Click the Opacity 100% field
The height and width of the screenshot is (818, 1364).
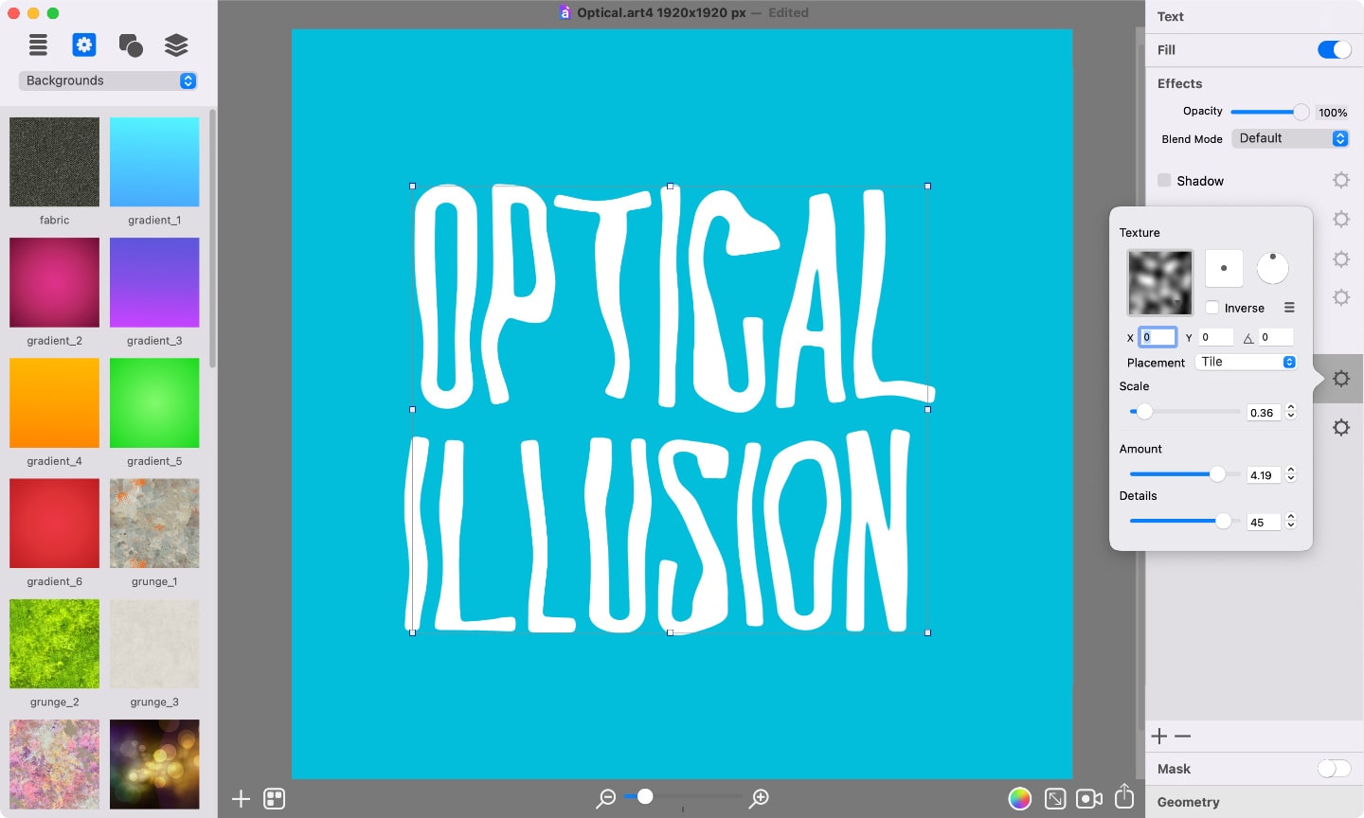(x=1333, y=113)
